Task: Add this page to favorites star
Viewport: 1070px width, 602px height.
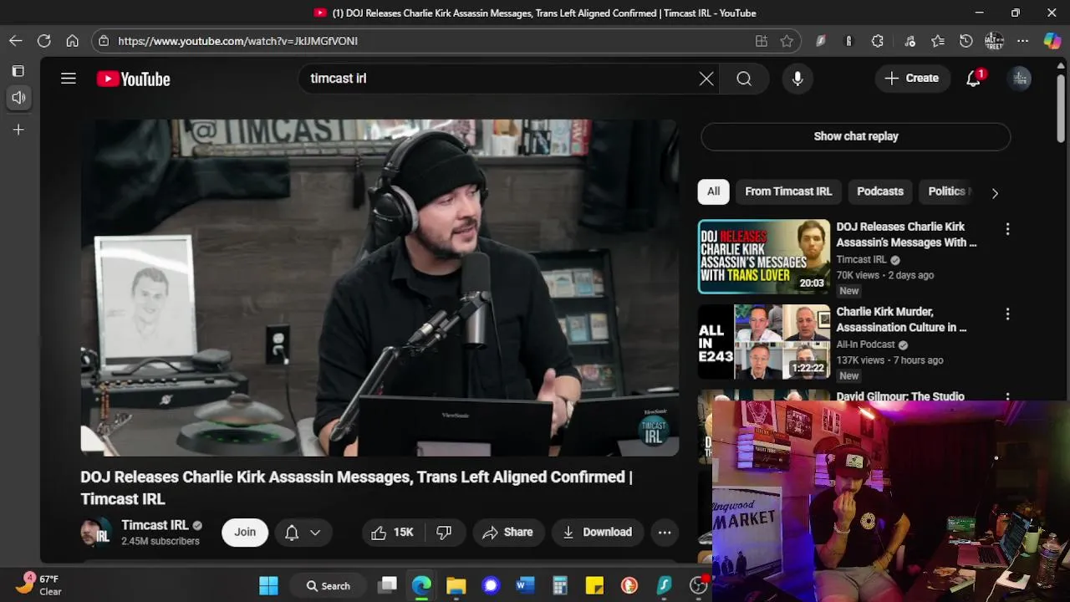Action: 787,41
